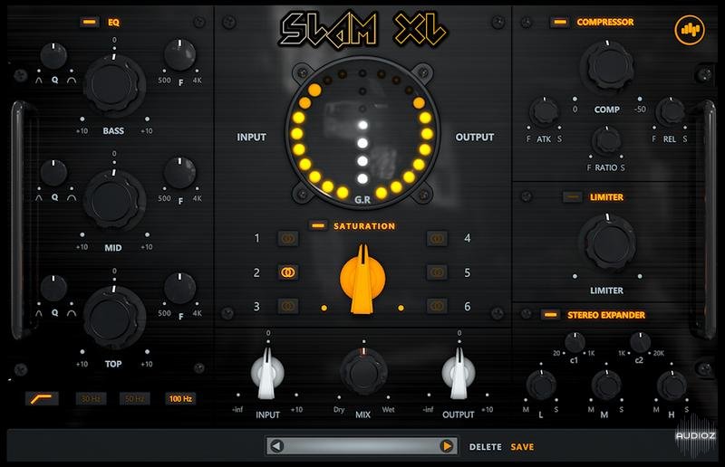This screenshot has width=725, height=467.
Task: Click the stereo expander H band knob
Action: click(x=672, y=386)
